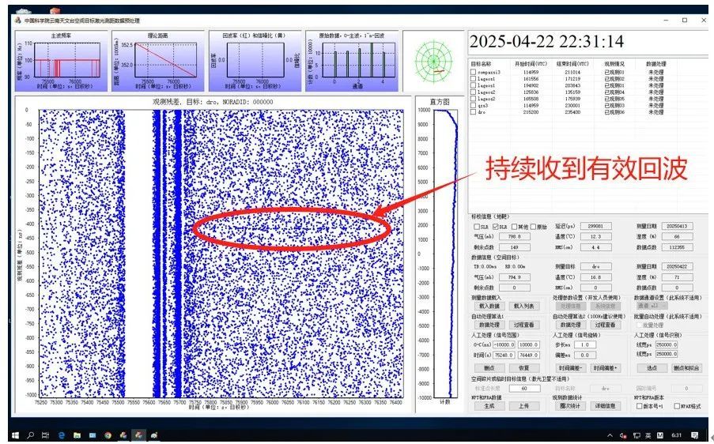
Task: Edit the 步长ms field
Action: [585, 344]
